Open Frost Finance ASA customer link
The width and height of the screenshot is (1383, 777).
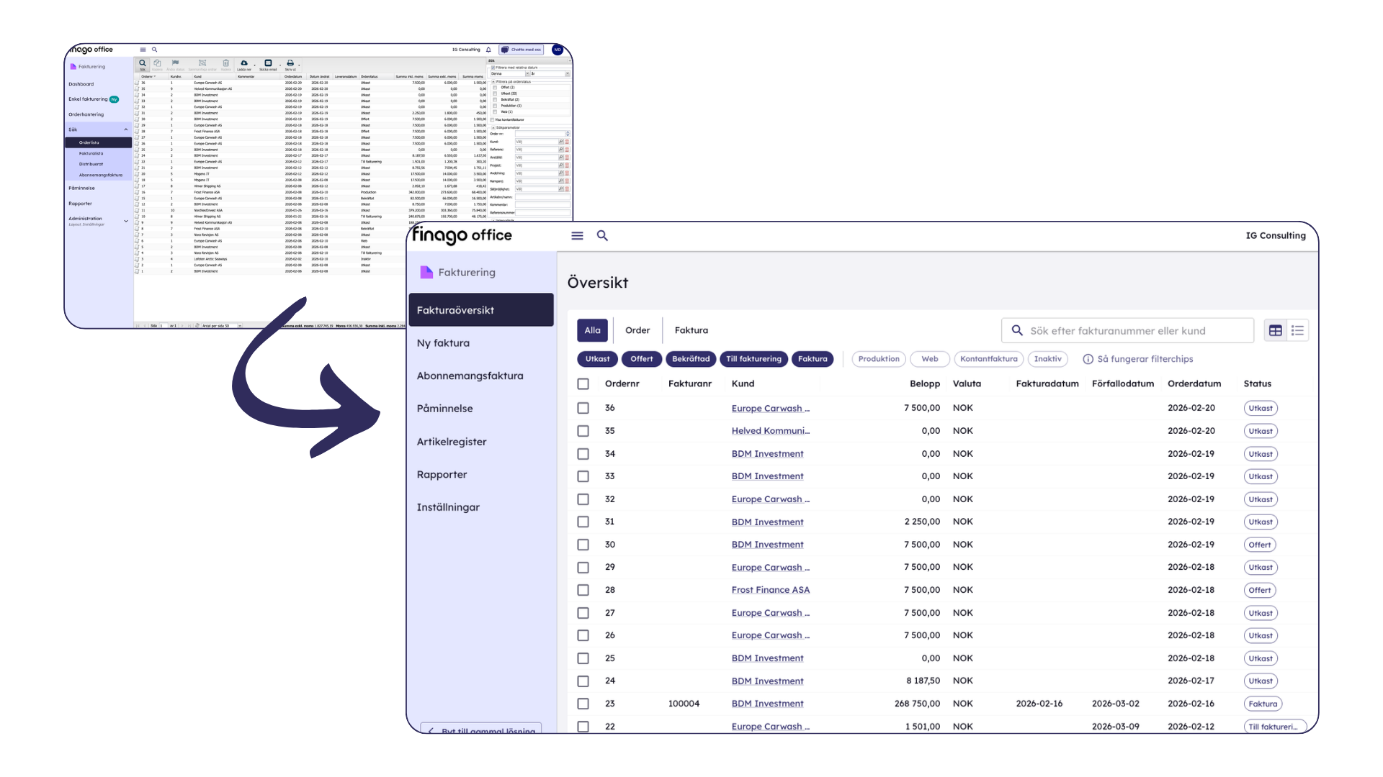(x=770, y=590)
